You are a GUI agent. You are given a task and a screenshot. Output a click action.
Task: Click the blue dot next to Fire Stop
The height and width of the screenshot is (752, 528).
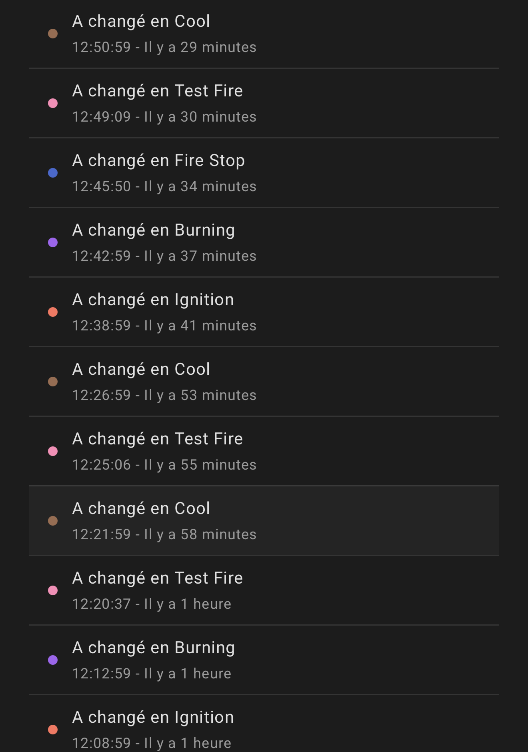tap(53, 173)
